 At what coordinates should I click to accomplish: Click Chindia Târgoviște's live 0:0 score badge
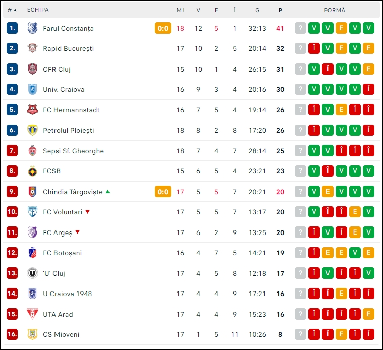[163, 192]
